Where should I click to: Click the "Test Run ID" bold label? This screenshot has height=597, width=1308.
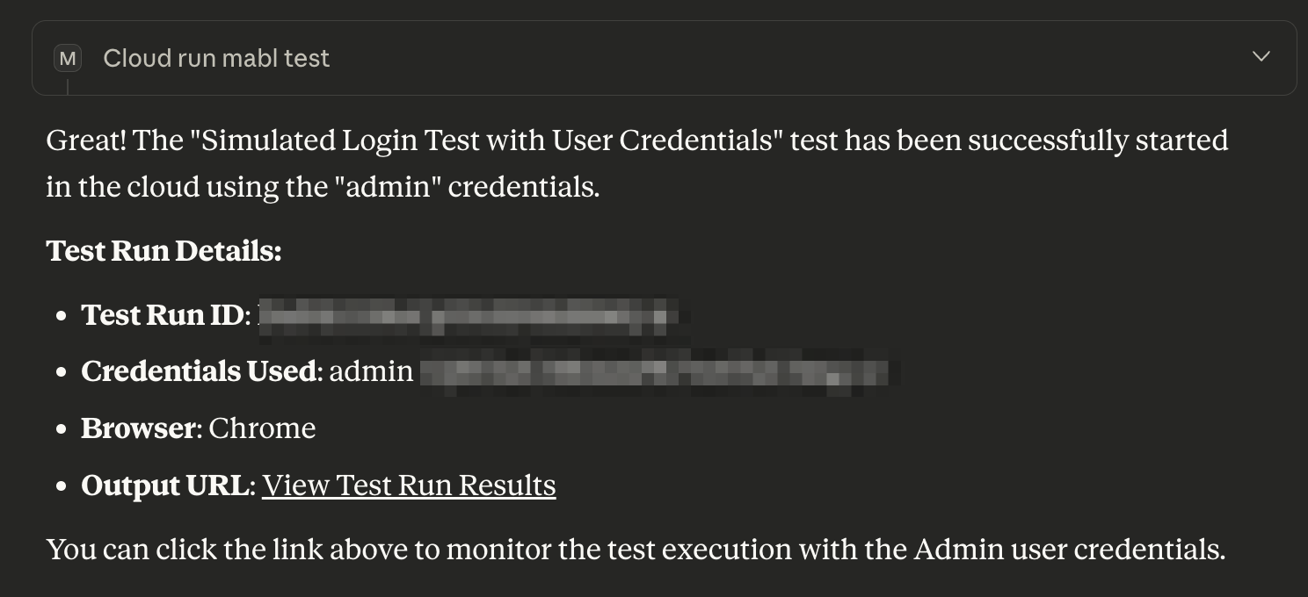162,315
